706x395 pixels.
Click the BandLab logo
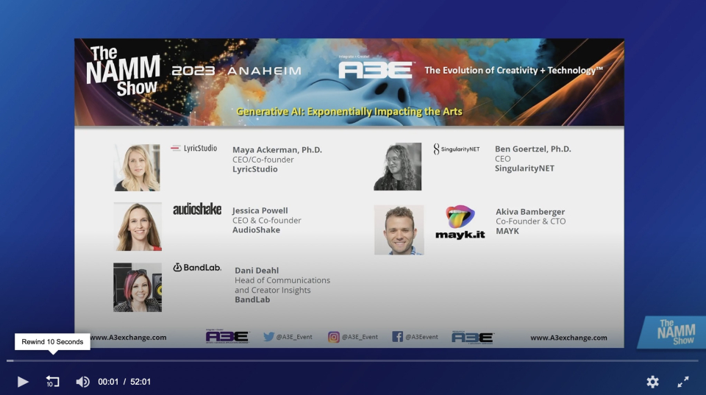coord(197,268)
